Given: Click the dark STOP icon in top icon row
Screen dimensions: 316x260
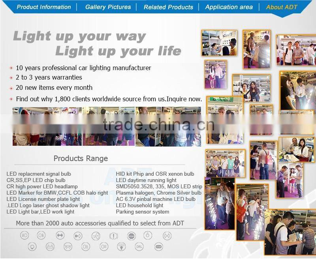Looking at the screenshot, I should [132, 236].
